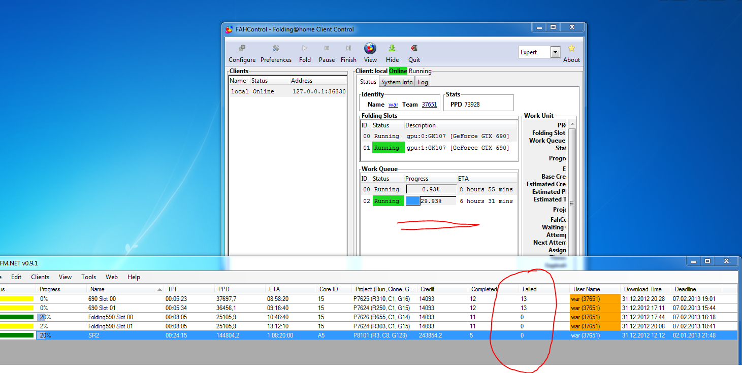Sort HFM.NET by ETA column header
The image size is (742, 373).
[290, 289]
